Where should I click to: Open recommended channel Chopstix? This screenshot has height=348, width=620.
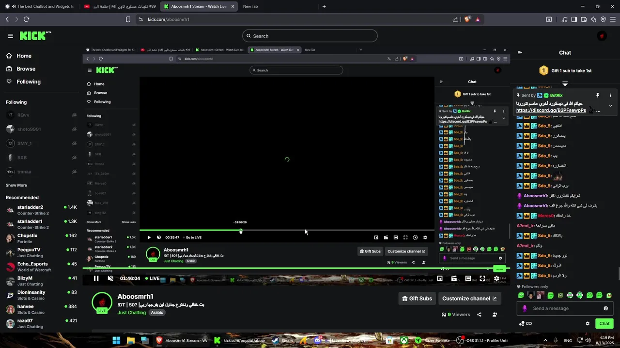click(41, 238)
